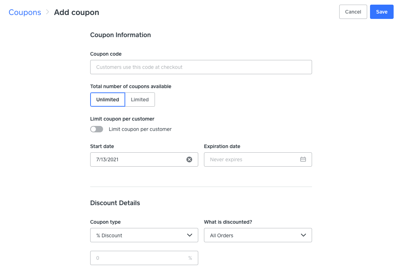Focus the Coupon code text field
This screenshot has width=404, height=274.
point(201,67)
